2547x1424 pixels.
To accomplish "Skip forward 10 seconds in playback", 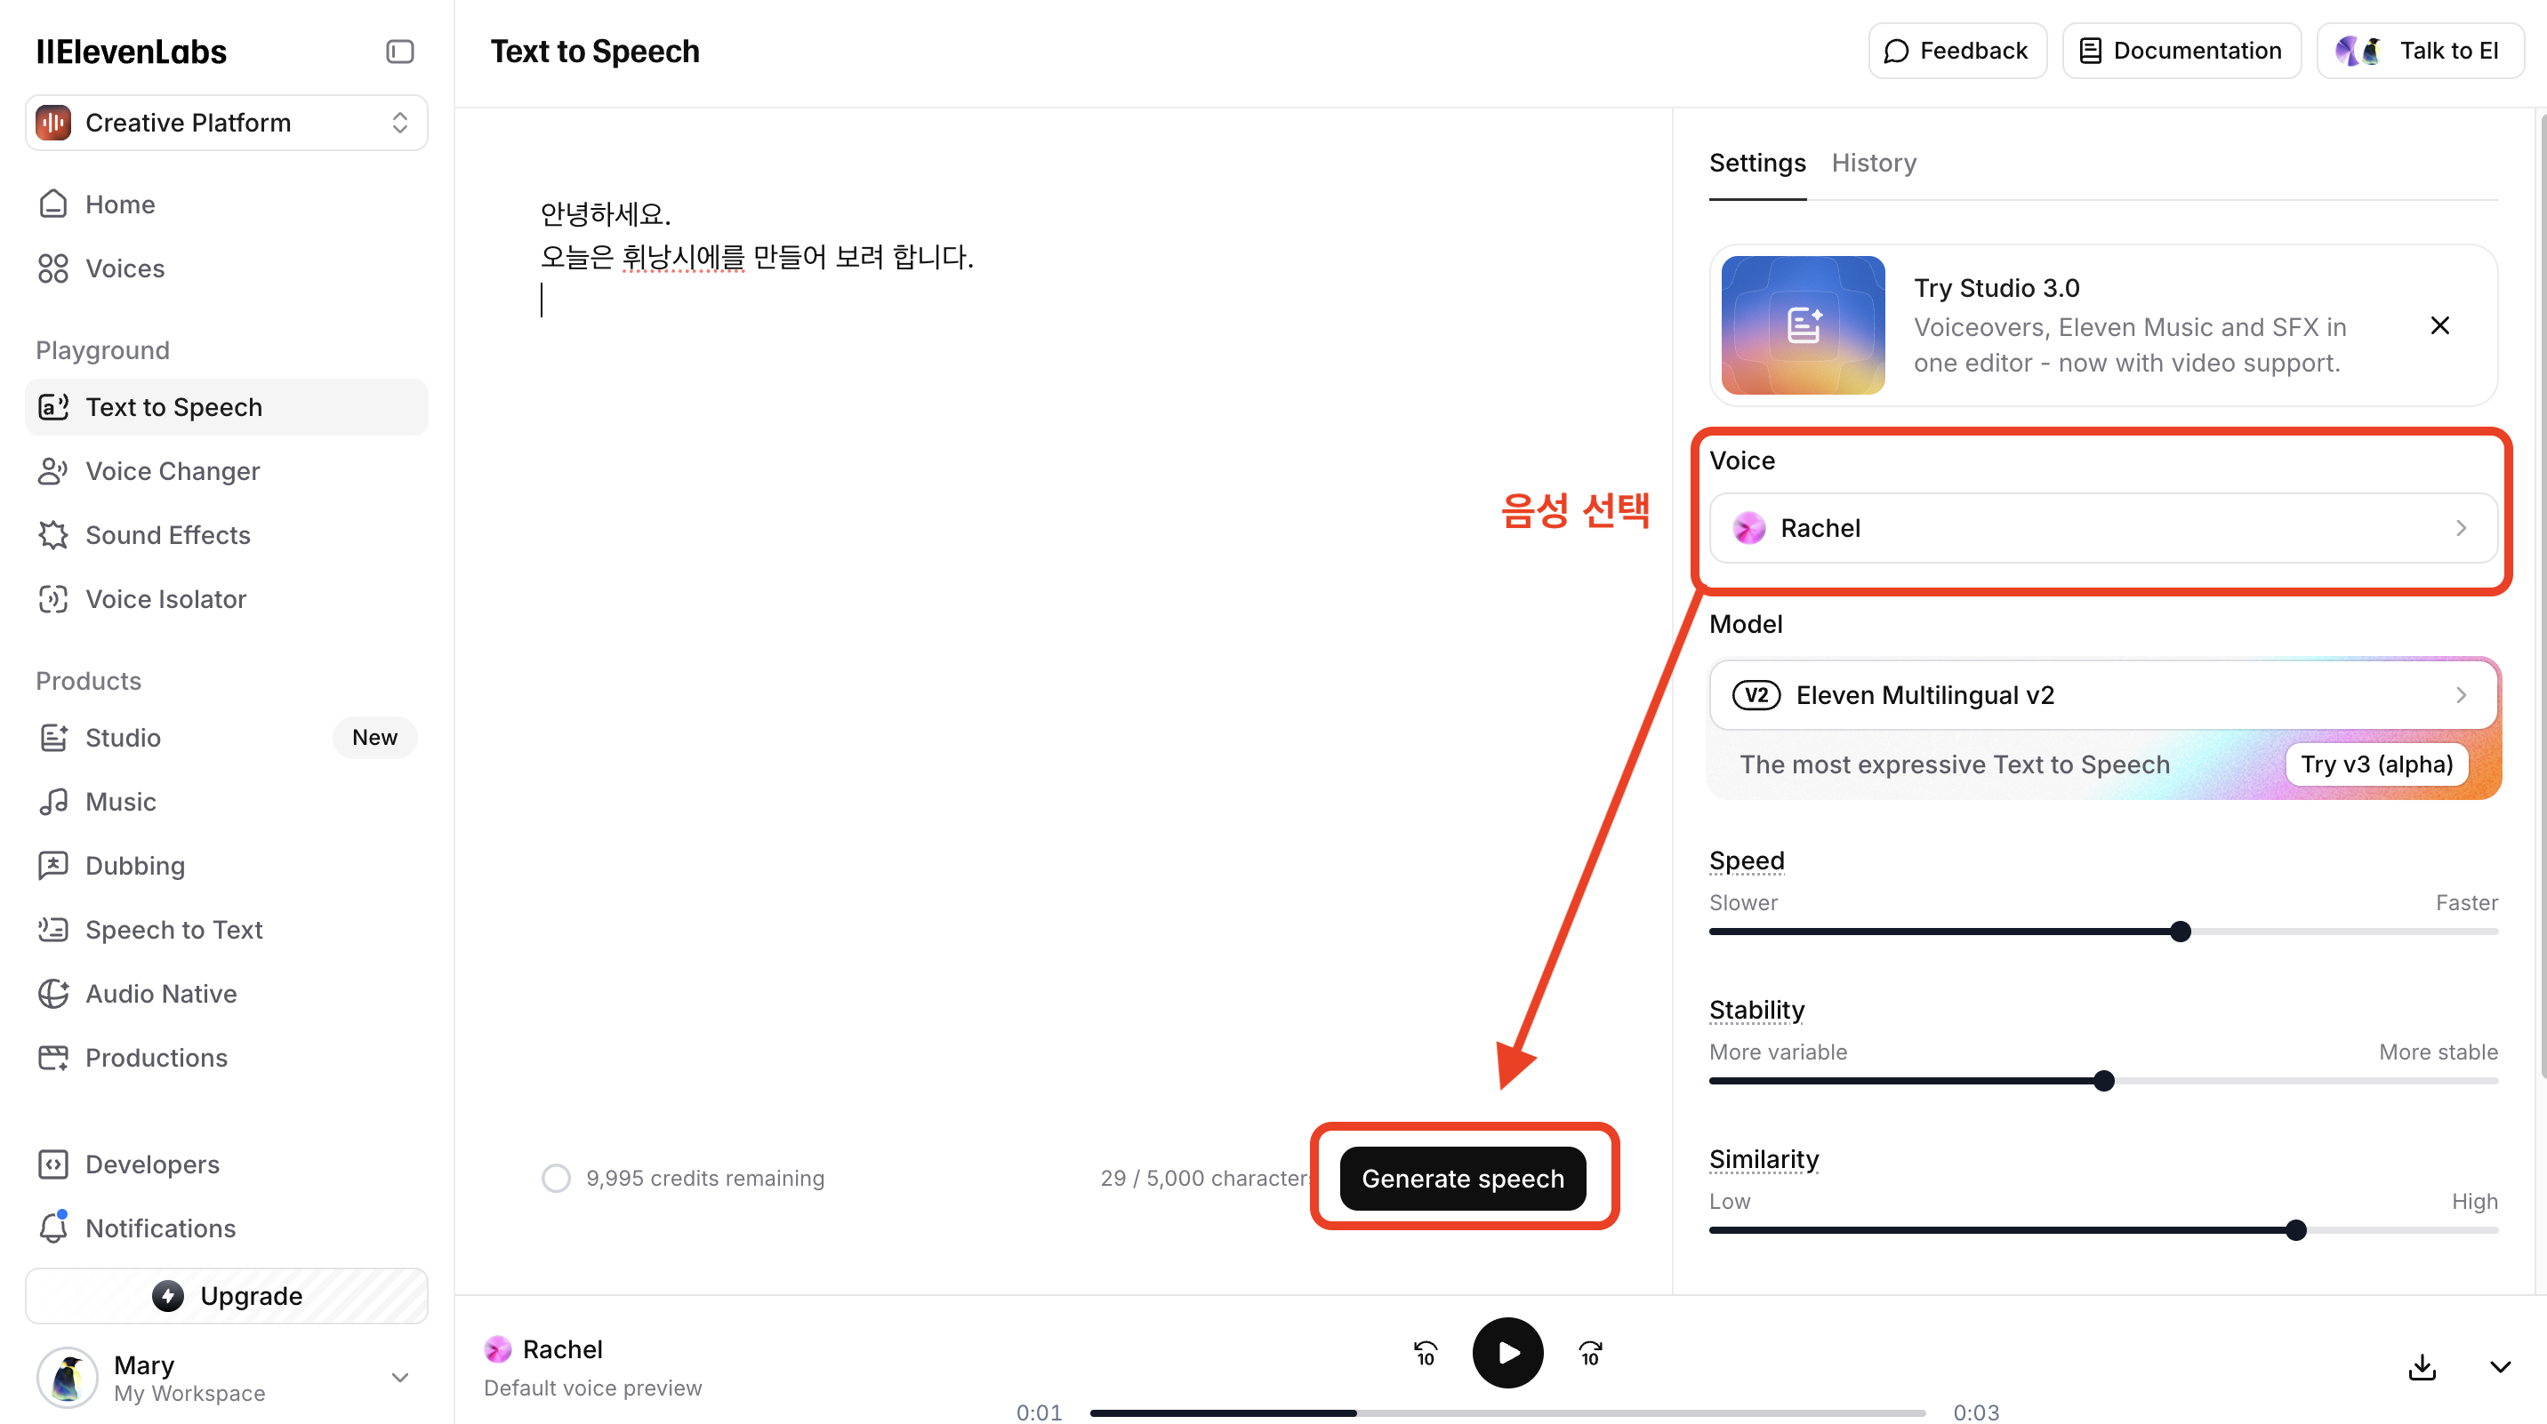I will tap(1590, 1352).
